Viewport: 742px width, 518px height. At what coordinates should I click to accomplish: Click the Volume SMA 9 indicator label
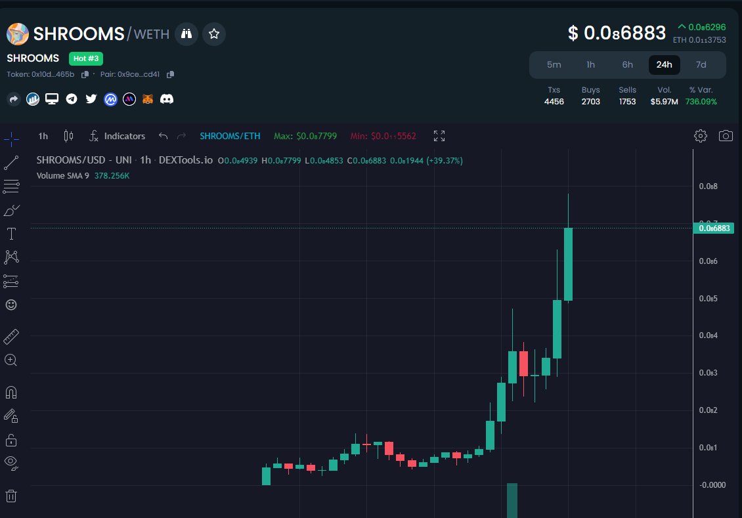(x=63, y=175)
